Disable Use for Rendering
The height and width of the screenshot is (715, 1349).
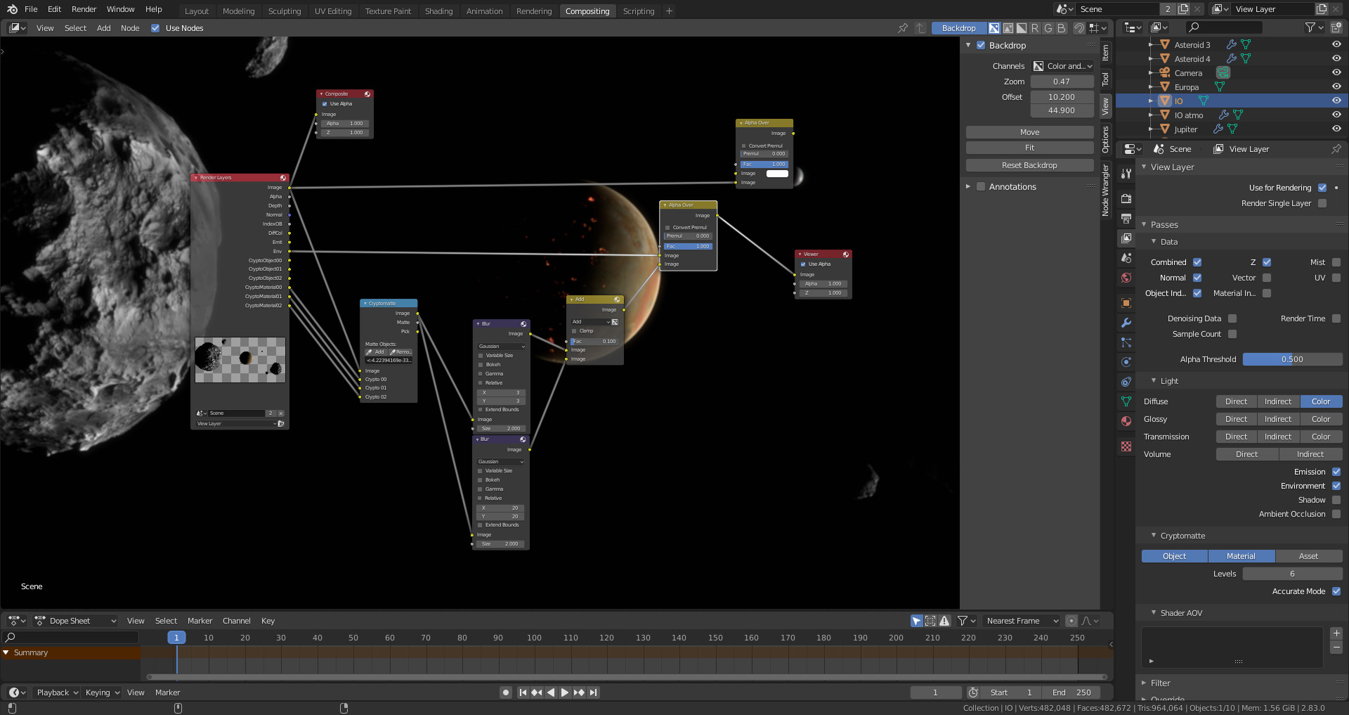[1322, 188]
